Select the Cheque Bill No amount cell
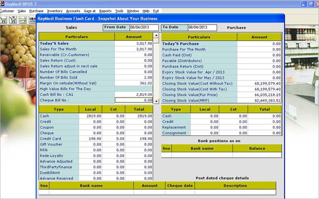Image resolution: width=319 pixels, height=199 pixels. click(x=134, y=100)
